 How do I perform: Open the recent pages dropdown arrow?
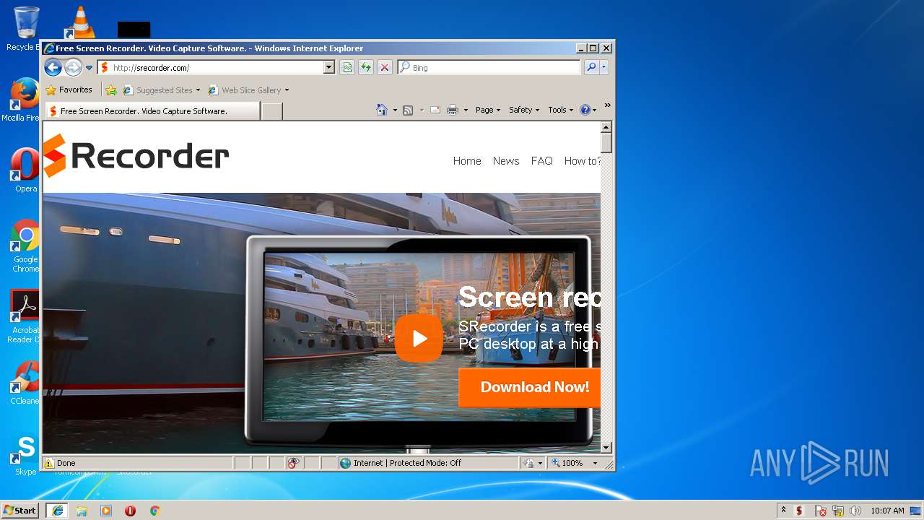(x=90, y=68)
